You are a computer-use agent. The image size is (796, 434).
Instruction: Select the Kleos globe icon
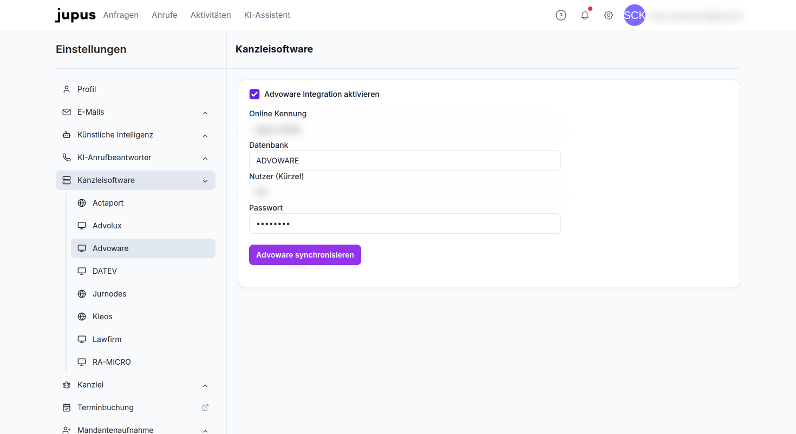point(82,317)
